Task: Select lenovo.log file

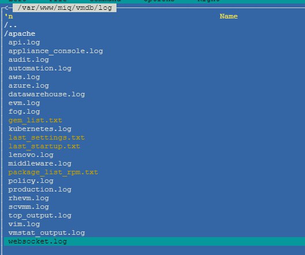Action: point(31,155)
